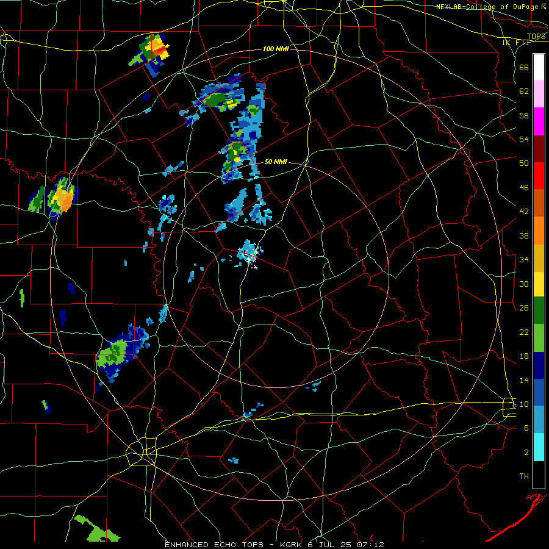Click the bright red legend swatch

pyautogui.click(x=539, y=176)
